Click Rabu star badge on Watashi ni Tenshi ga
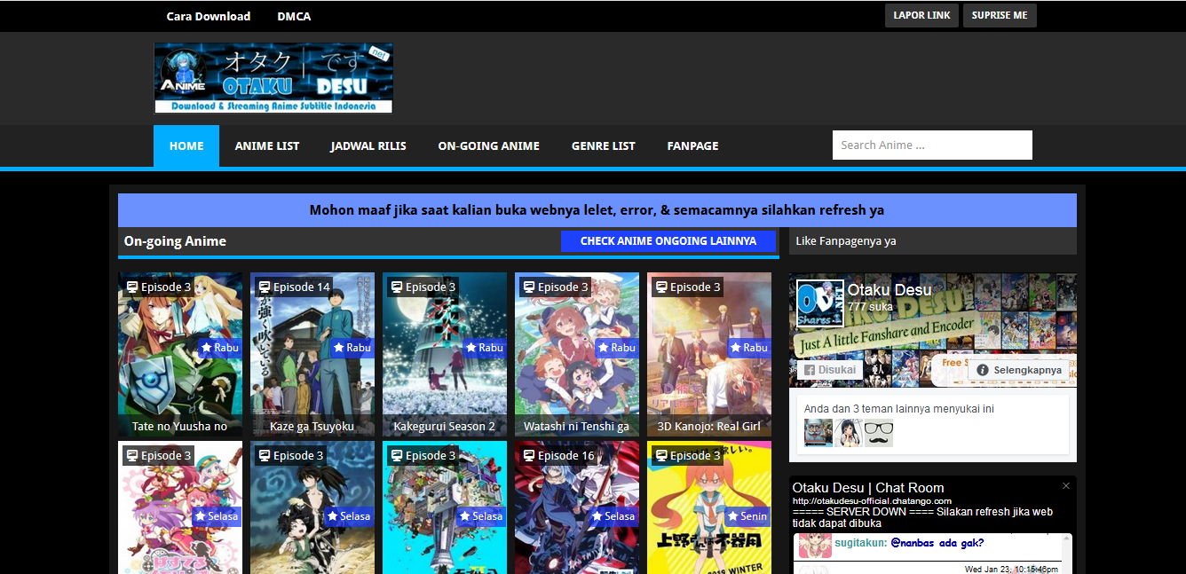1186x574 pixels. pyautogui.click(x=616, y=348)
